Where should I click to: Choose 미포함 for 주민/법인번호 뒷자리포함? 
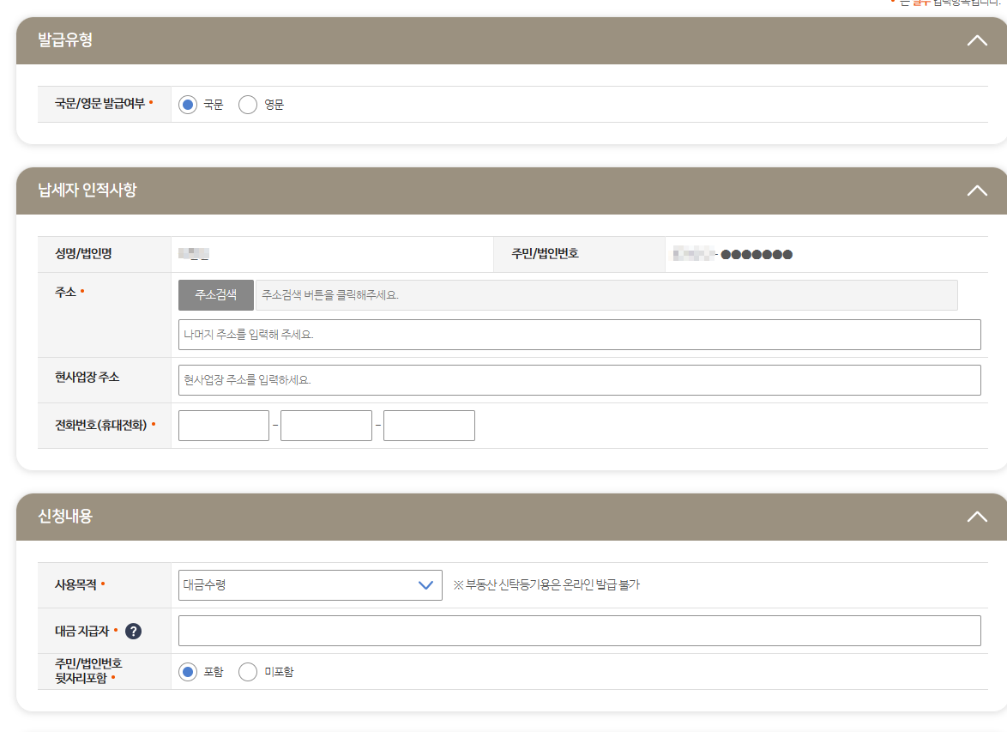(248, 672)
